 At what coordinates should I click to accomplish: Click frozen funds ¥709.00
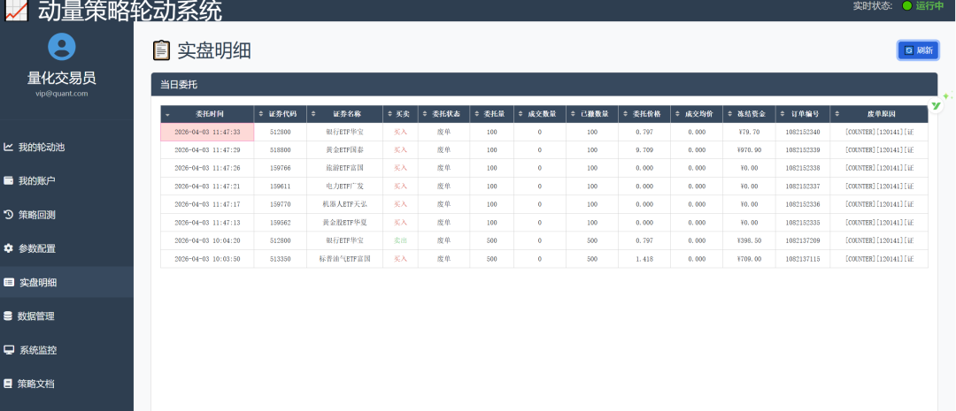point(749,259)
